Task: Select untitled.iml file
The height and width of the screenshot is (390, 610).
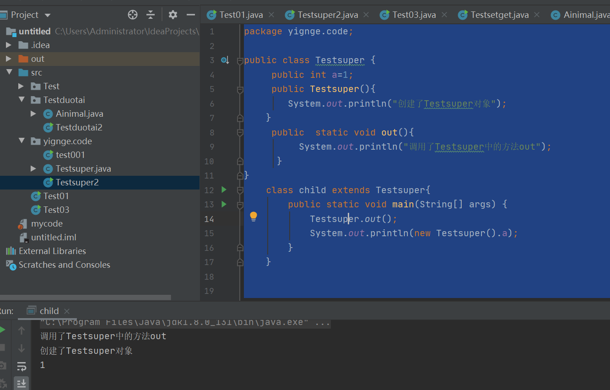Action: pyautogui.click(x=54, y=237)
